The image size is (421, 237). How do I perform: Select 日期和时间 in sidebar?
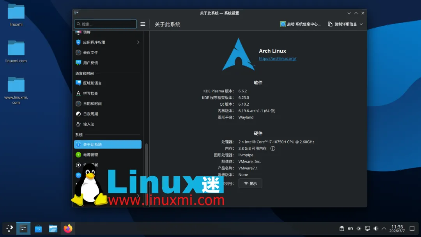point(108,104)
